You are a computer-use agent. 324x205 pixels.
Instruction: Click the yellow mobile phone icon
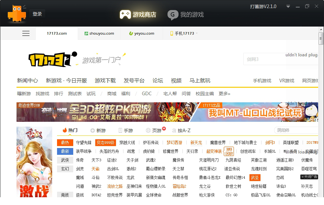coord(171,33)
